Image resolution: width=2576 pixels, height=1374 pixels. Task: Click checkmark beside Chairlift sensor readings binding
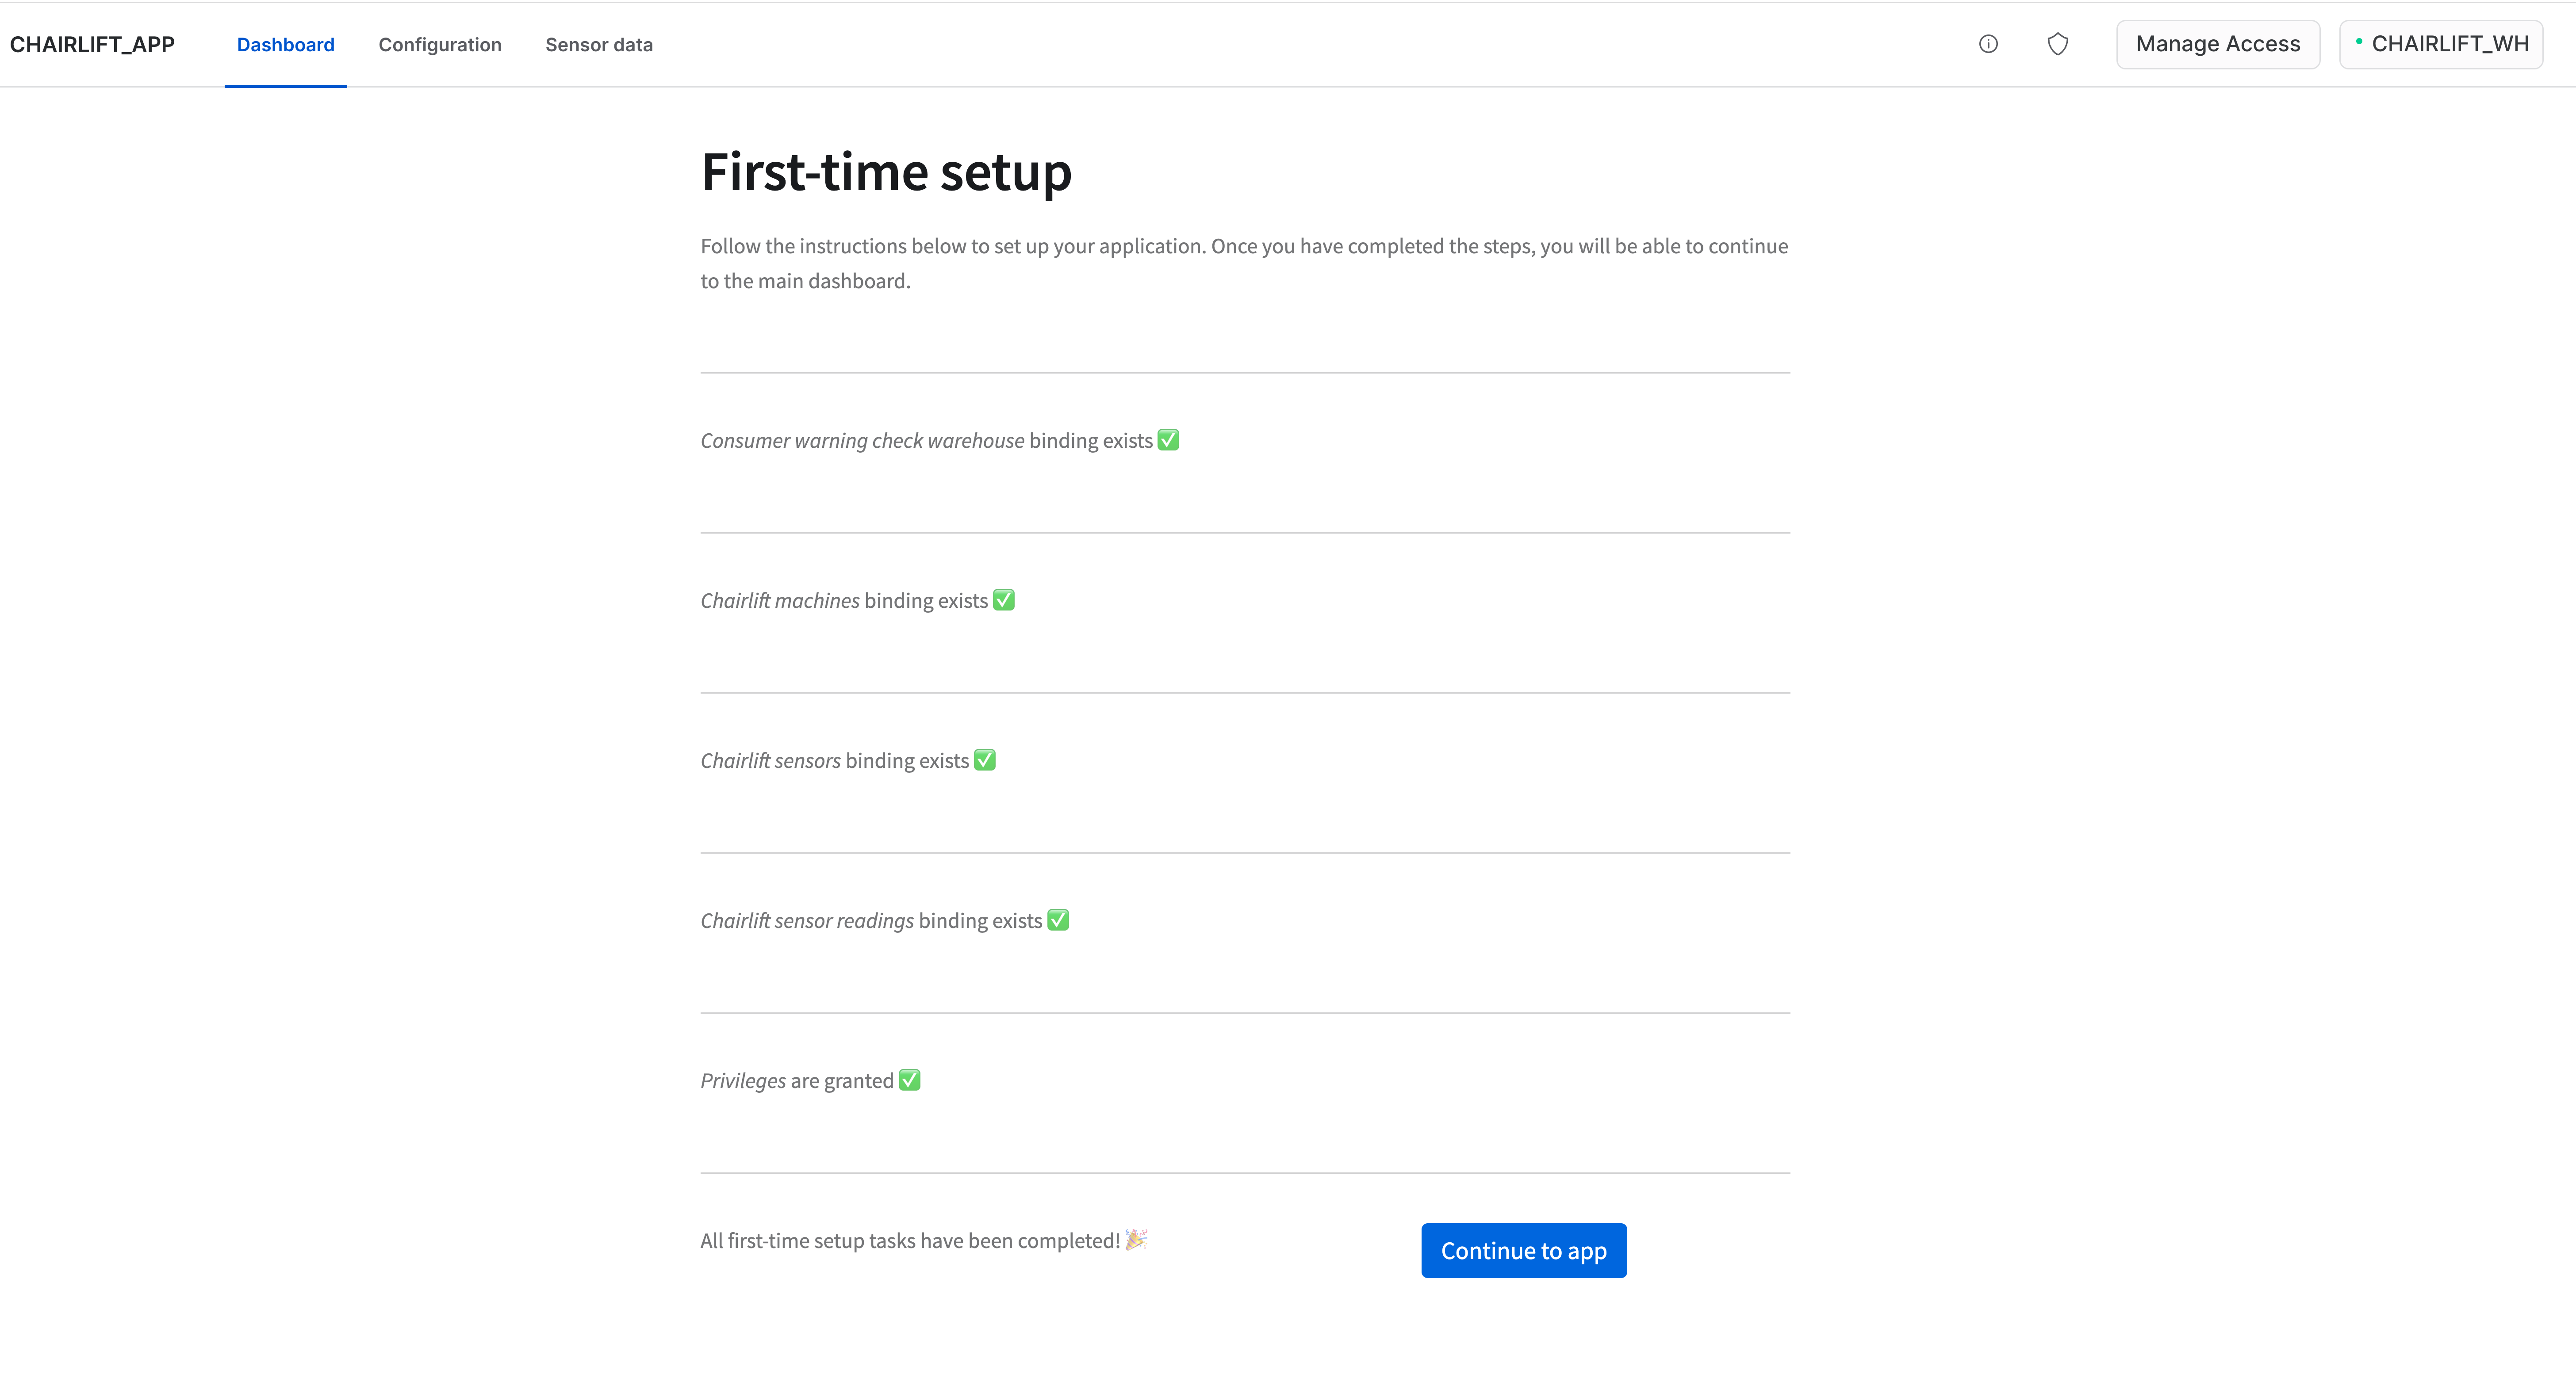tap(1058, 920)
